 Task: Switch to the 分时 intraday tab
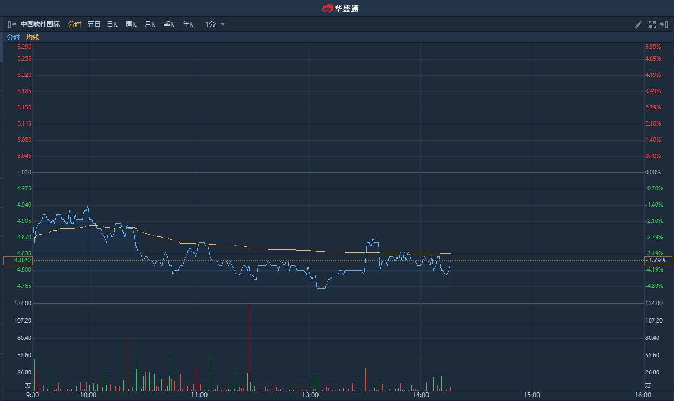[x=75, y=24]
